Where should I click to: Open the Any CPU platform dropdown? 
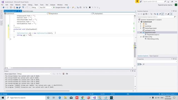pyautogui.click(x=46, y=7)
